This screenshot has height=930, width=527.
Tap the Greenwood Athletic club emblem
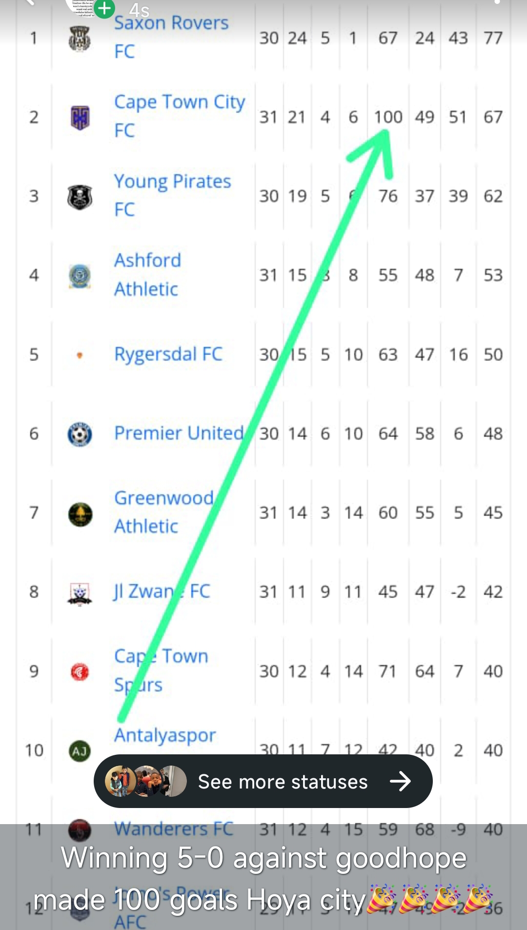point(80,514)
